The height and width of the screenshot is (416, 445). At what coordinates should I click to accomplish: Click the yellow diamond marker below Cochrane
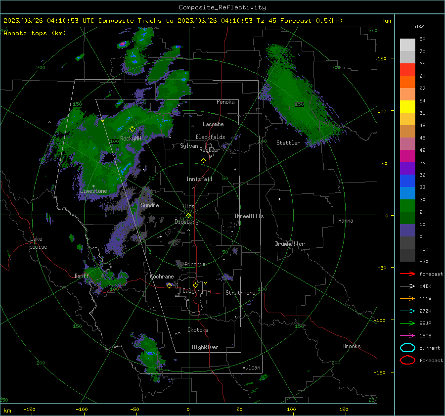169,285
